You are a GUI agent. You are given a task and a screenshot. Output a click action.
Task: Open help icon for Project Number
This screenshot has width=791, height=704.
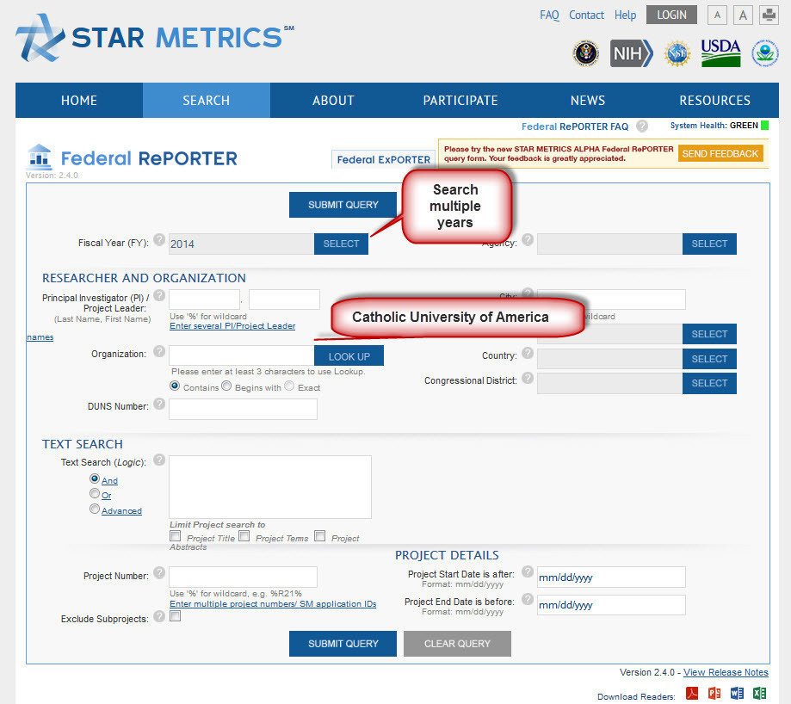159,572
